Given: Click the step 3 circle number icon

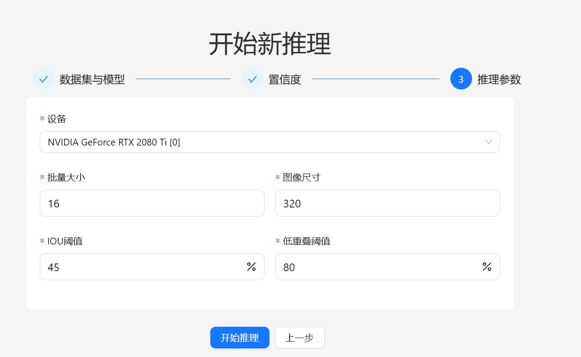Looking at the screenshot, I should tap(461, 79).
